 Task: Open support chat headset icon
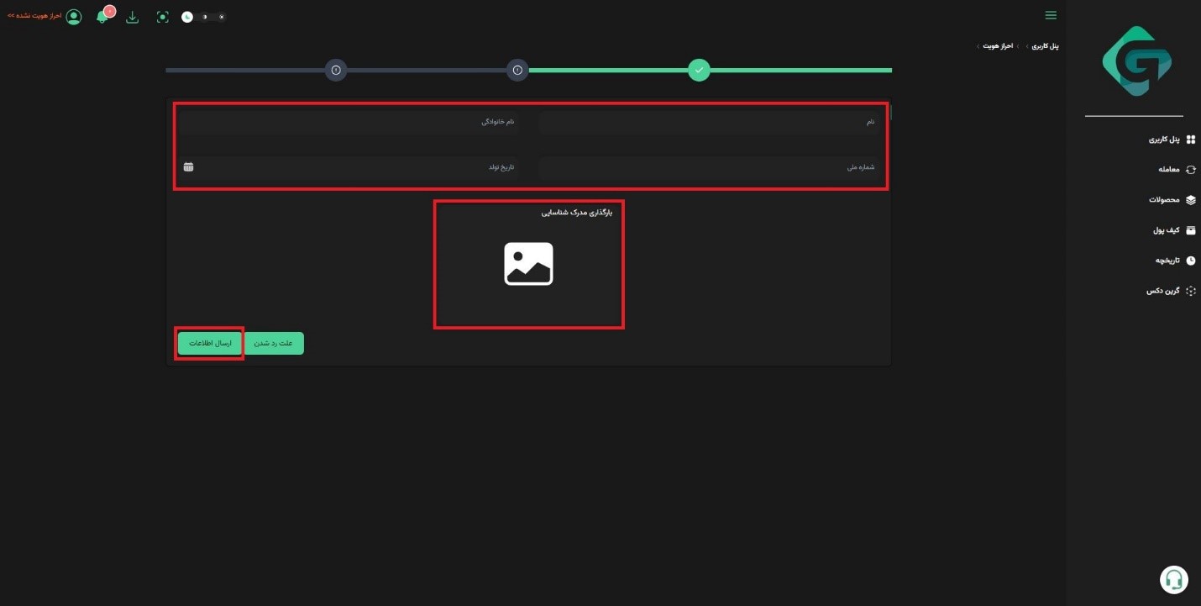pyautogui.click(x=1174, y=579)
